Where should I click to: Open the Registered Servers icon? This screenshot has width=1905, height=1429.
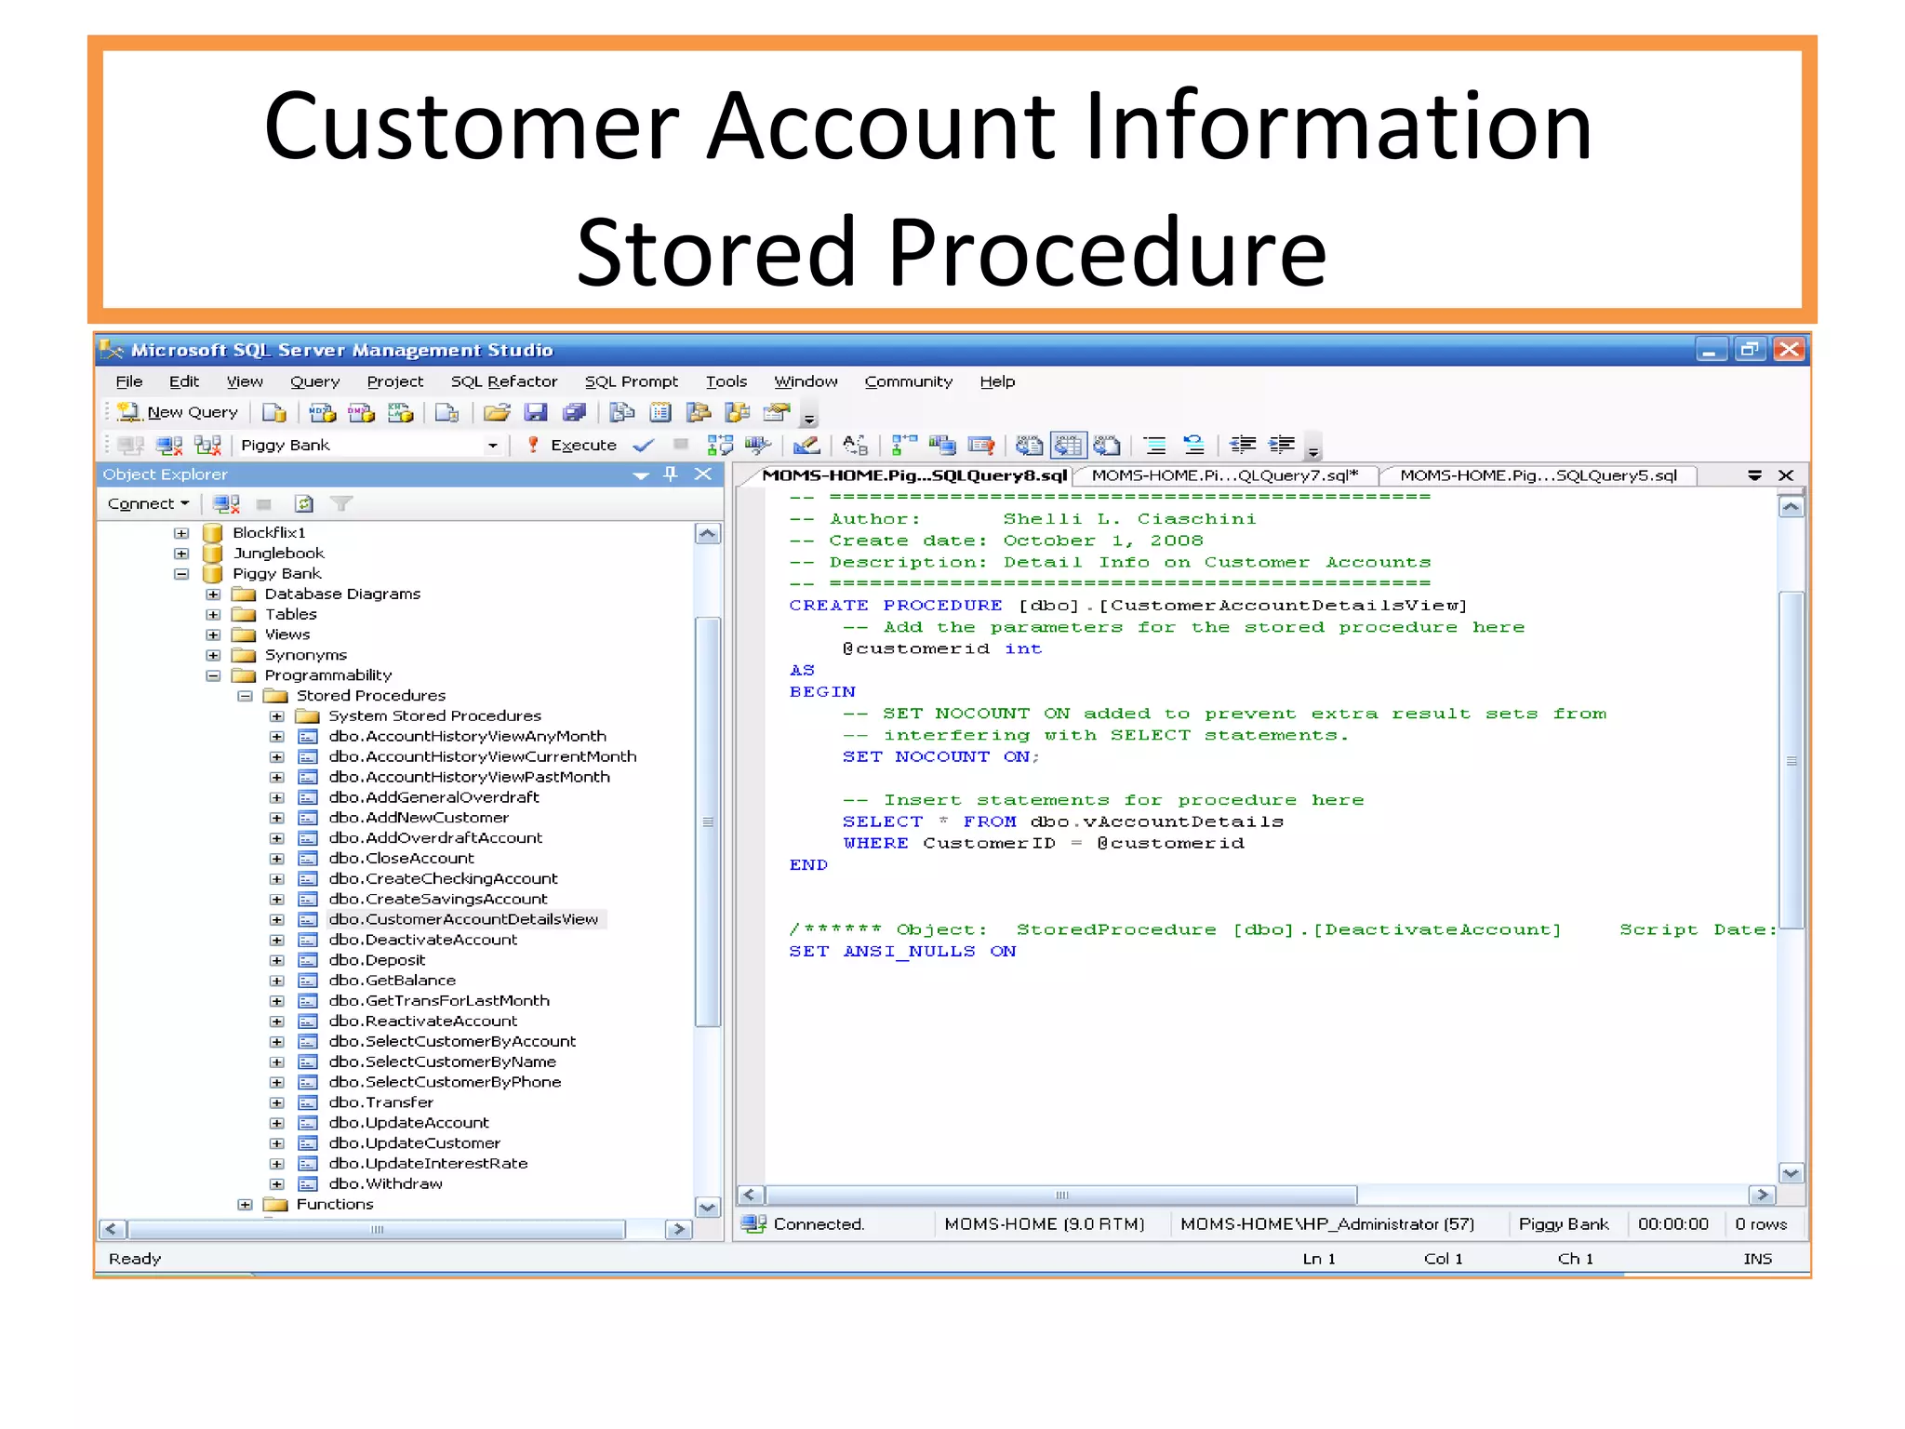pyautogui.click(x=621, y=412)
